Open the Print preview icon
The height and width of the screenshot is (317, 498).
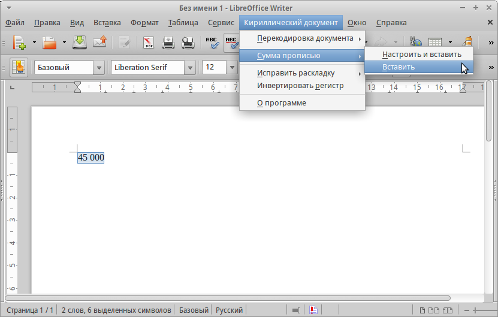tap(188, 43)
